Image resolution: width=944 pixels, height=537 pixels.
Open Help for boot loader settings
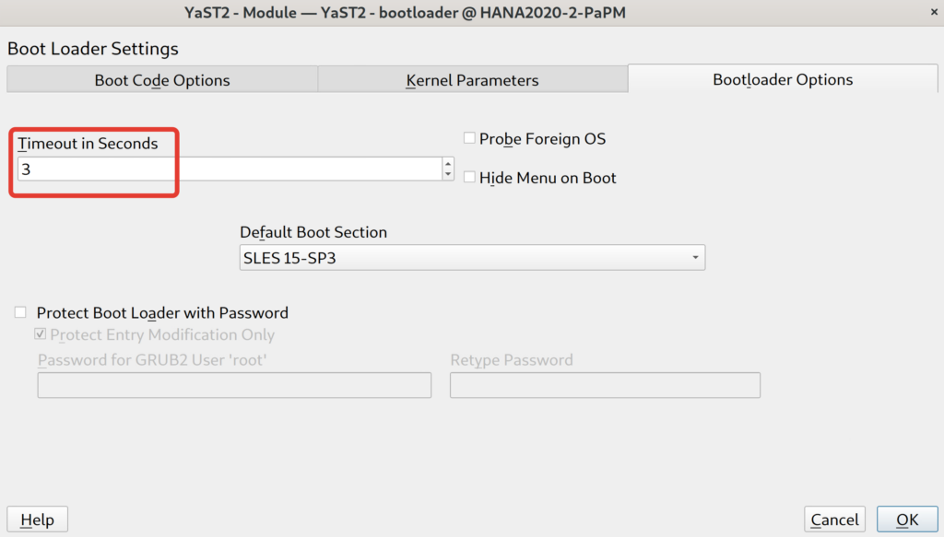(37, 519)
